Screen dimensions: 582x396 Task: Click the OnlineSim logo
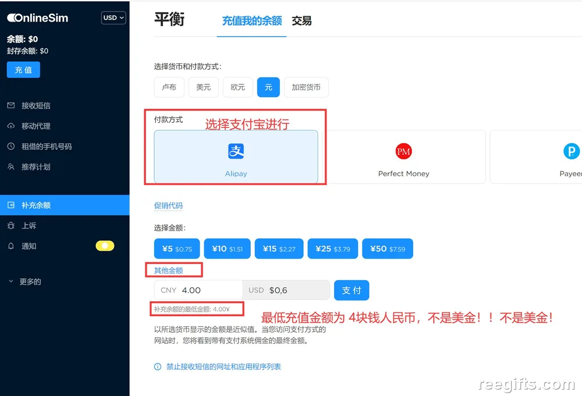(x=37, y=18)
